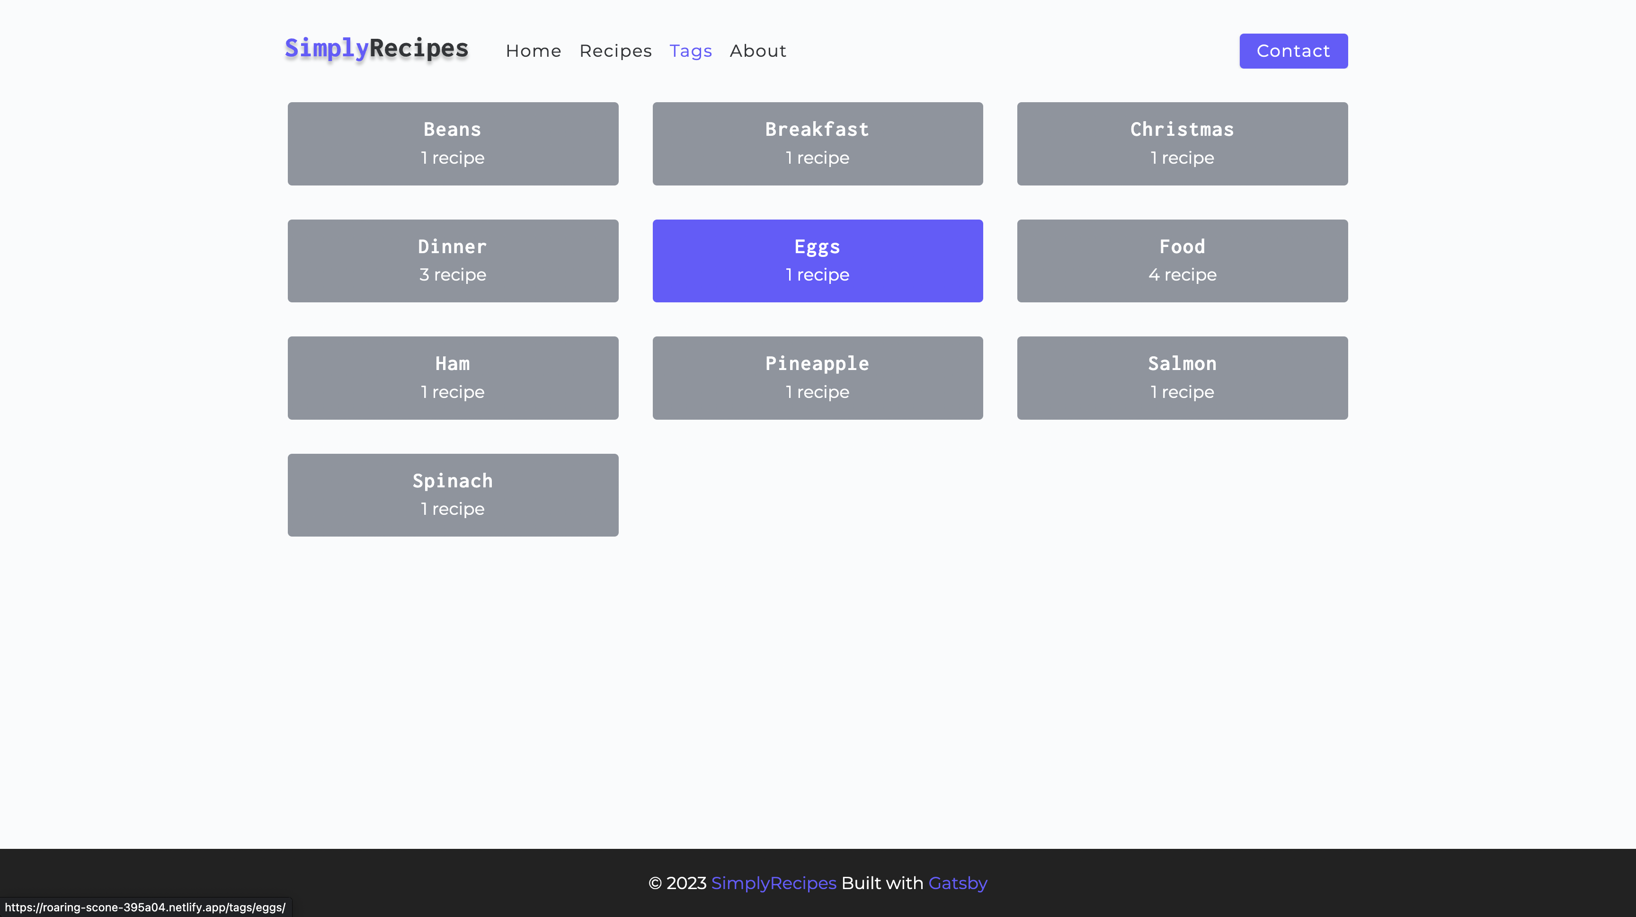Select the Salmon tag card
1636x917 pixels.
click(x=1182, y=378)
